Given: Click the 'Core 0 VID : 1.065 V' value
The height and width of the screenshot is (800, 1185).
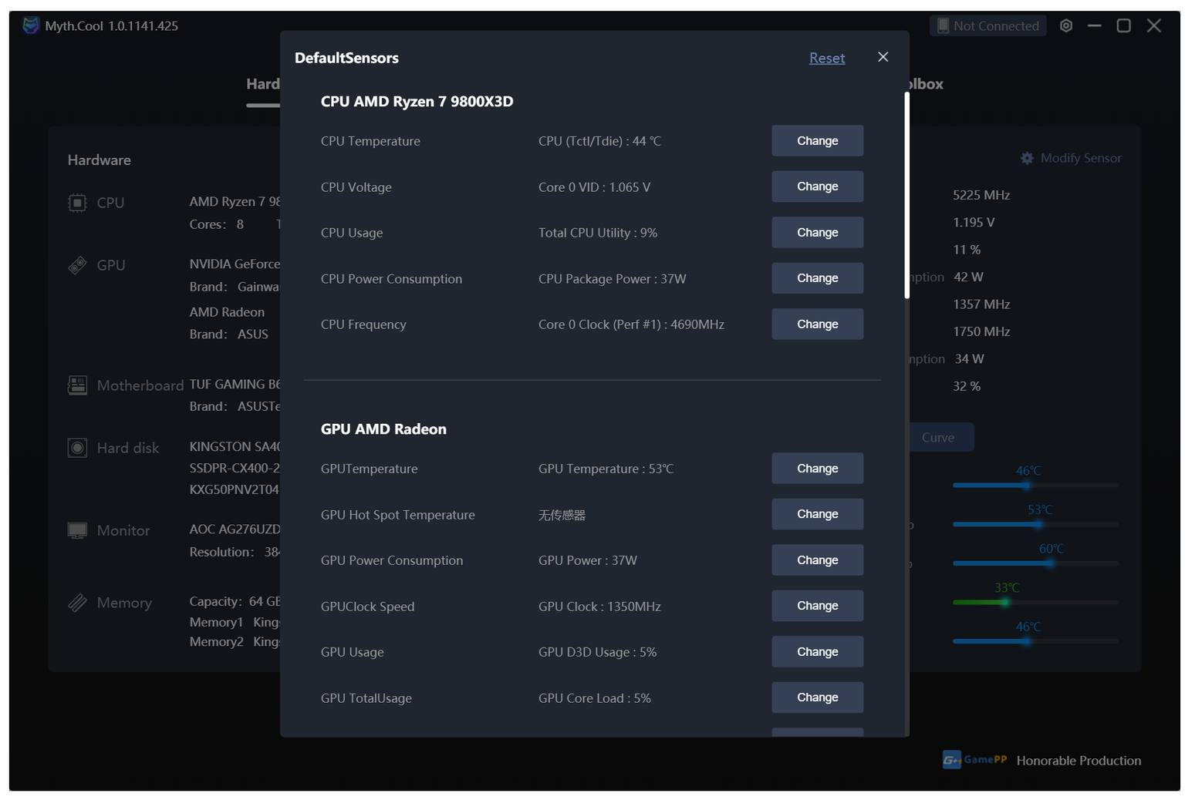Looking at the screenshot, I should [594, 187].
